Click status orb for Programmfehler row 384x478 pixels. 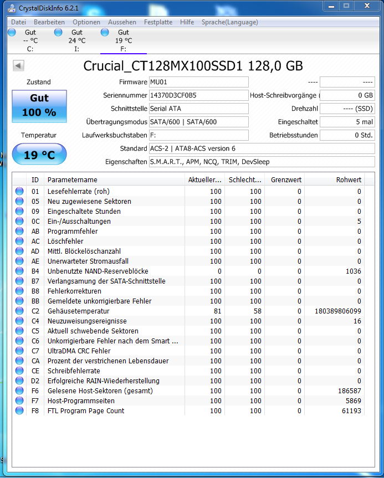point(19,231)
